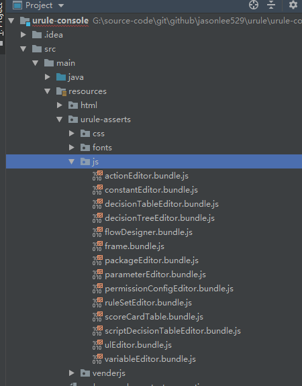This screenshot has width=302, height=386.
Task: Expand the venderjs folder
Action: [x=72, y=373]
